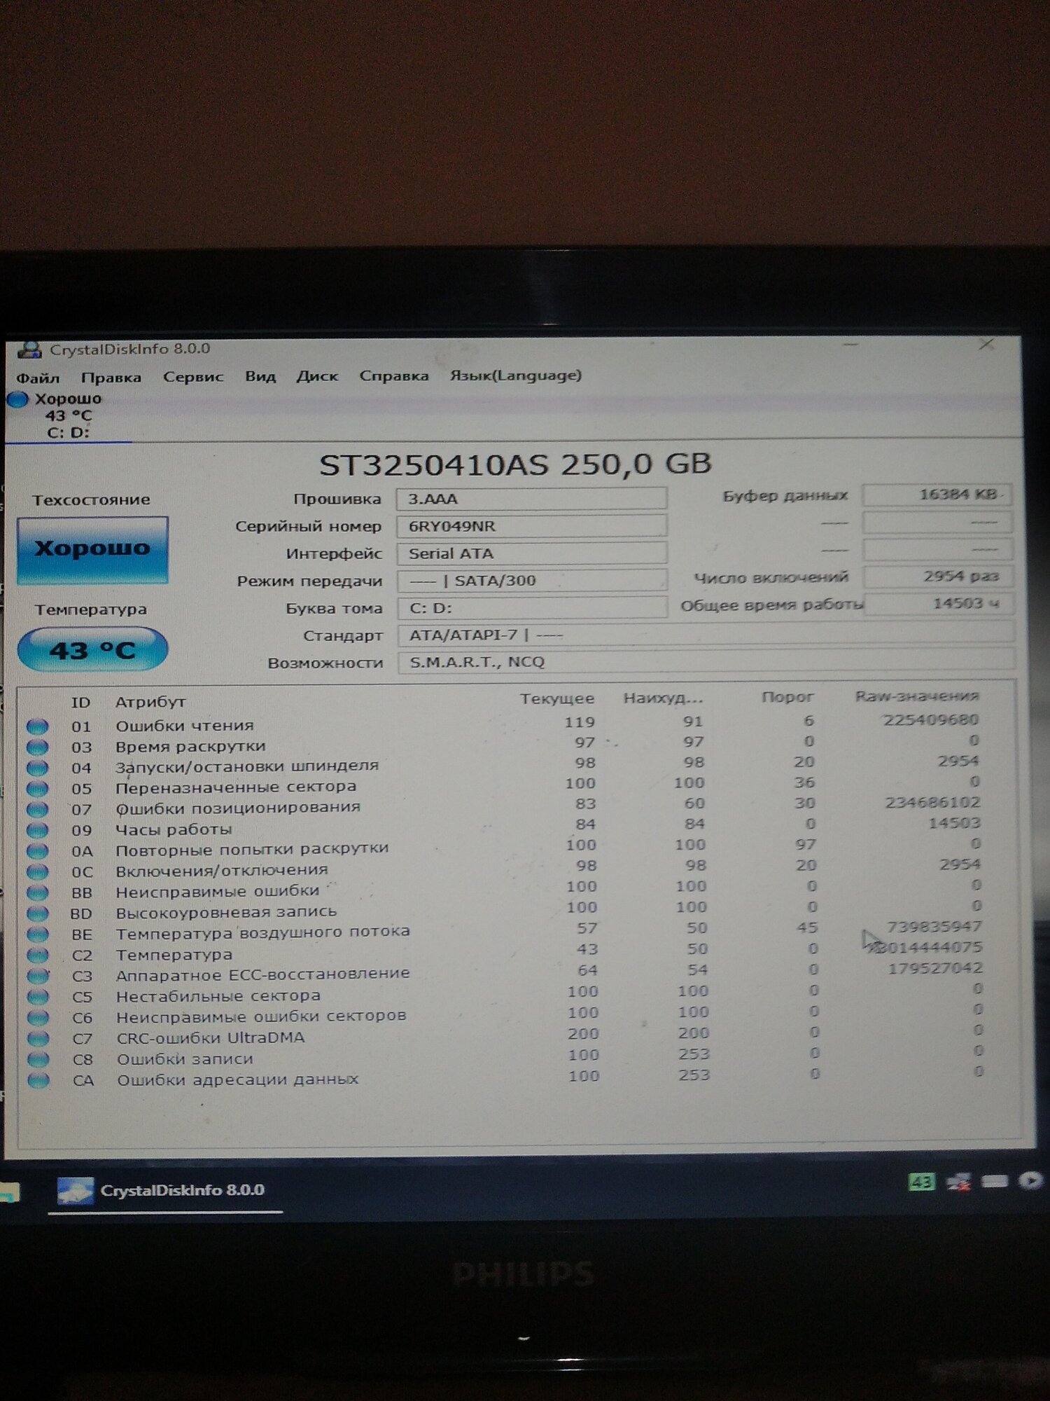The image size is (1050, 1401).
Task: Open the Сервис menu
Action: coord(193,377)
